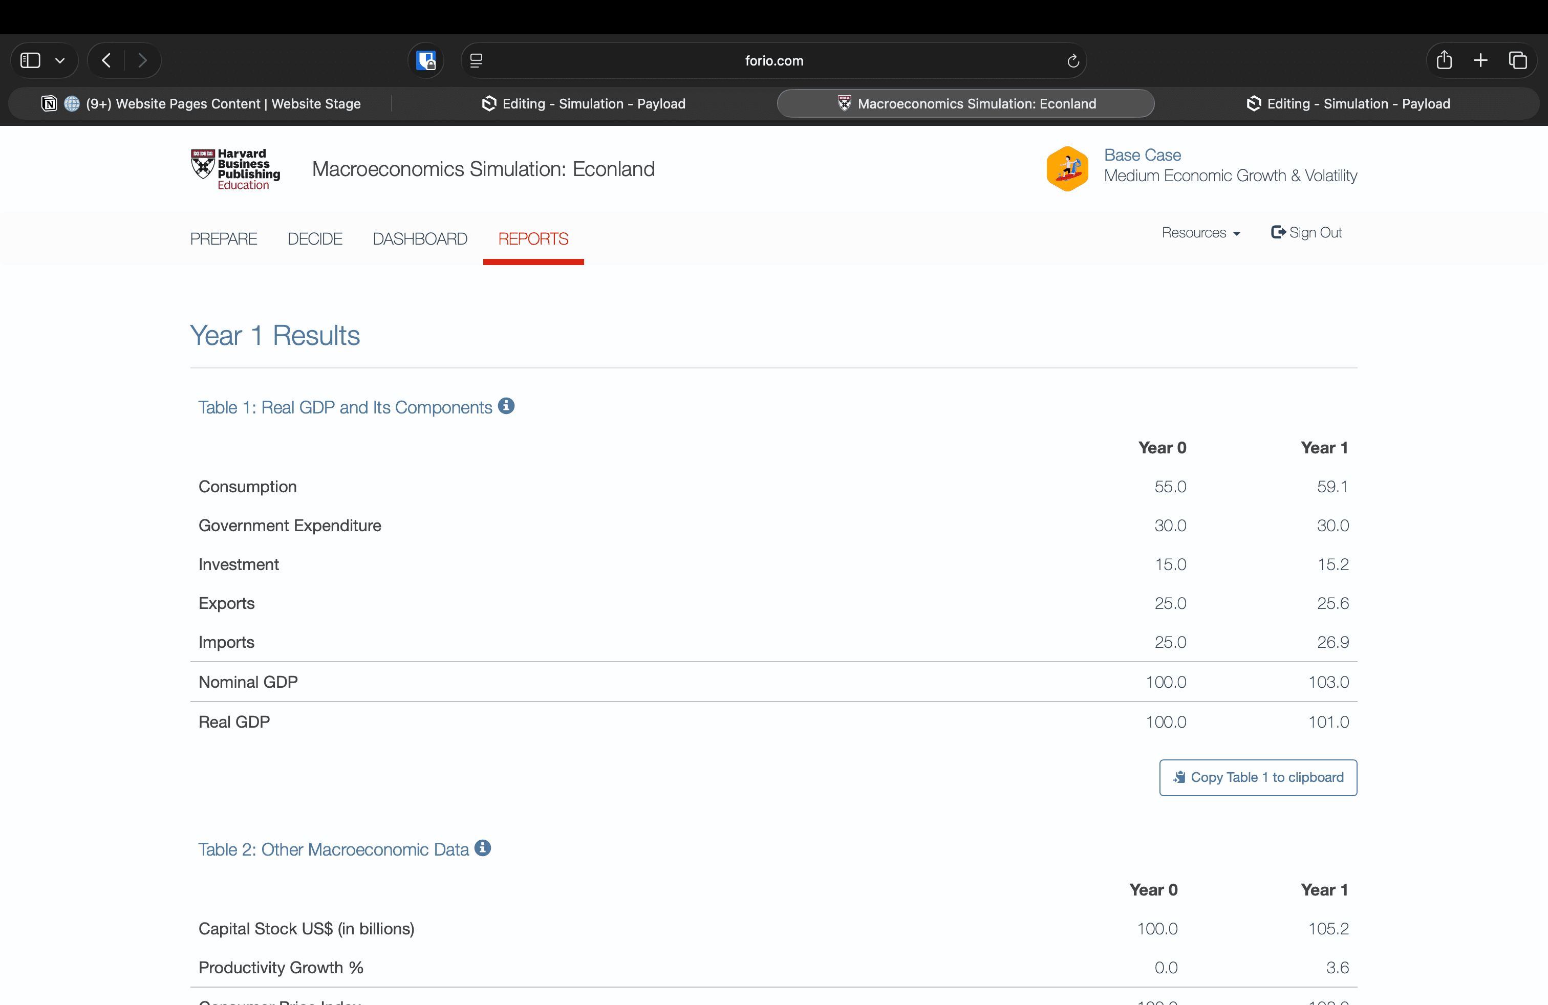
Task: Click the Table 2 info icon
Action: tap(483, 848)
